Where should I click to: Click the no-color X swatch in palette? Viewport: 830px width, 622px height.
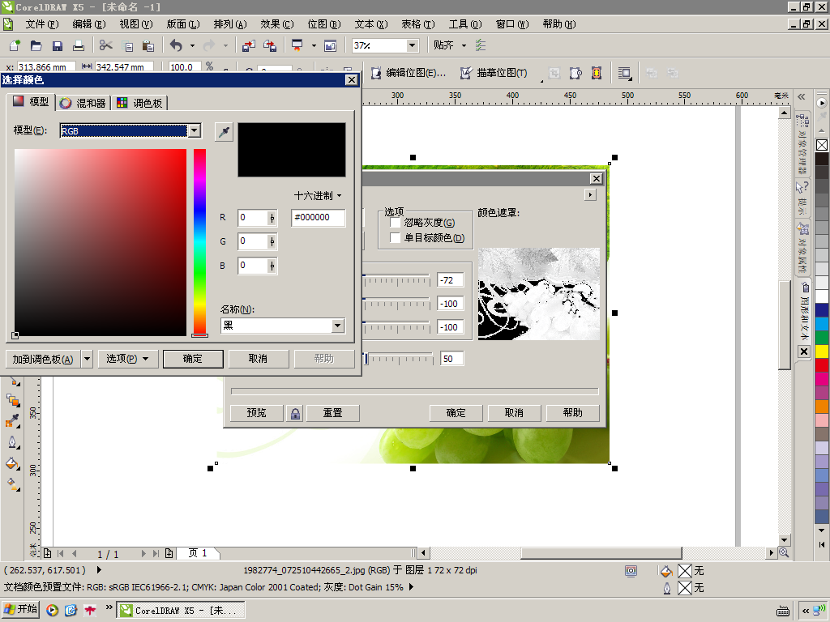[822, 145]
